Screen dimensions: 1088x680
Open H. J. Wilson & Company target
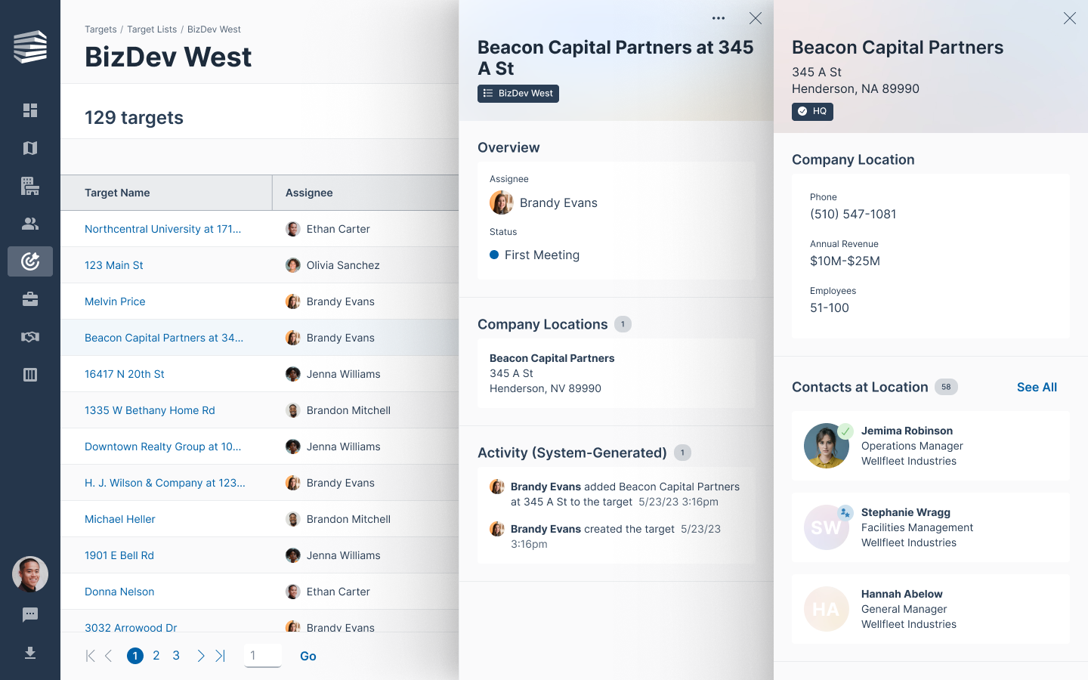click(165, 483)
